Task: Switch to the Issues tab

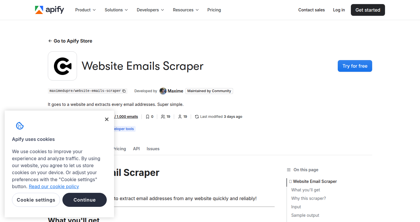Action: pyautogui.click(x=153, y=149)
